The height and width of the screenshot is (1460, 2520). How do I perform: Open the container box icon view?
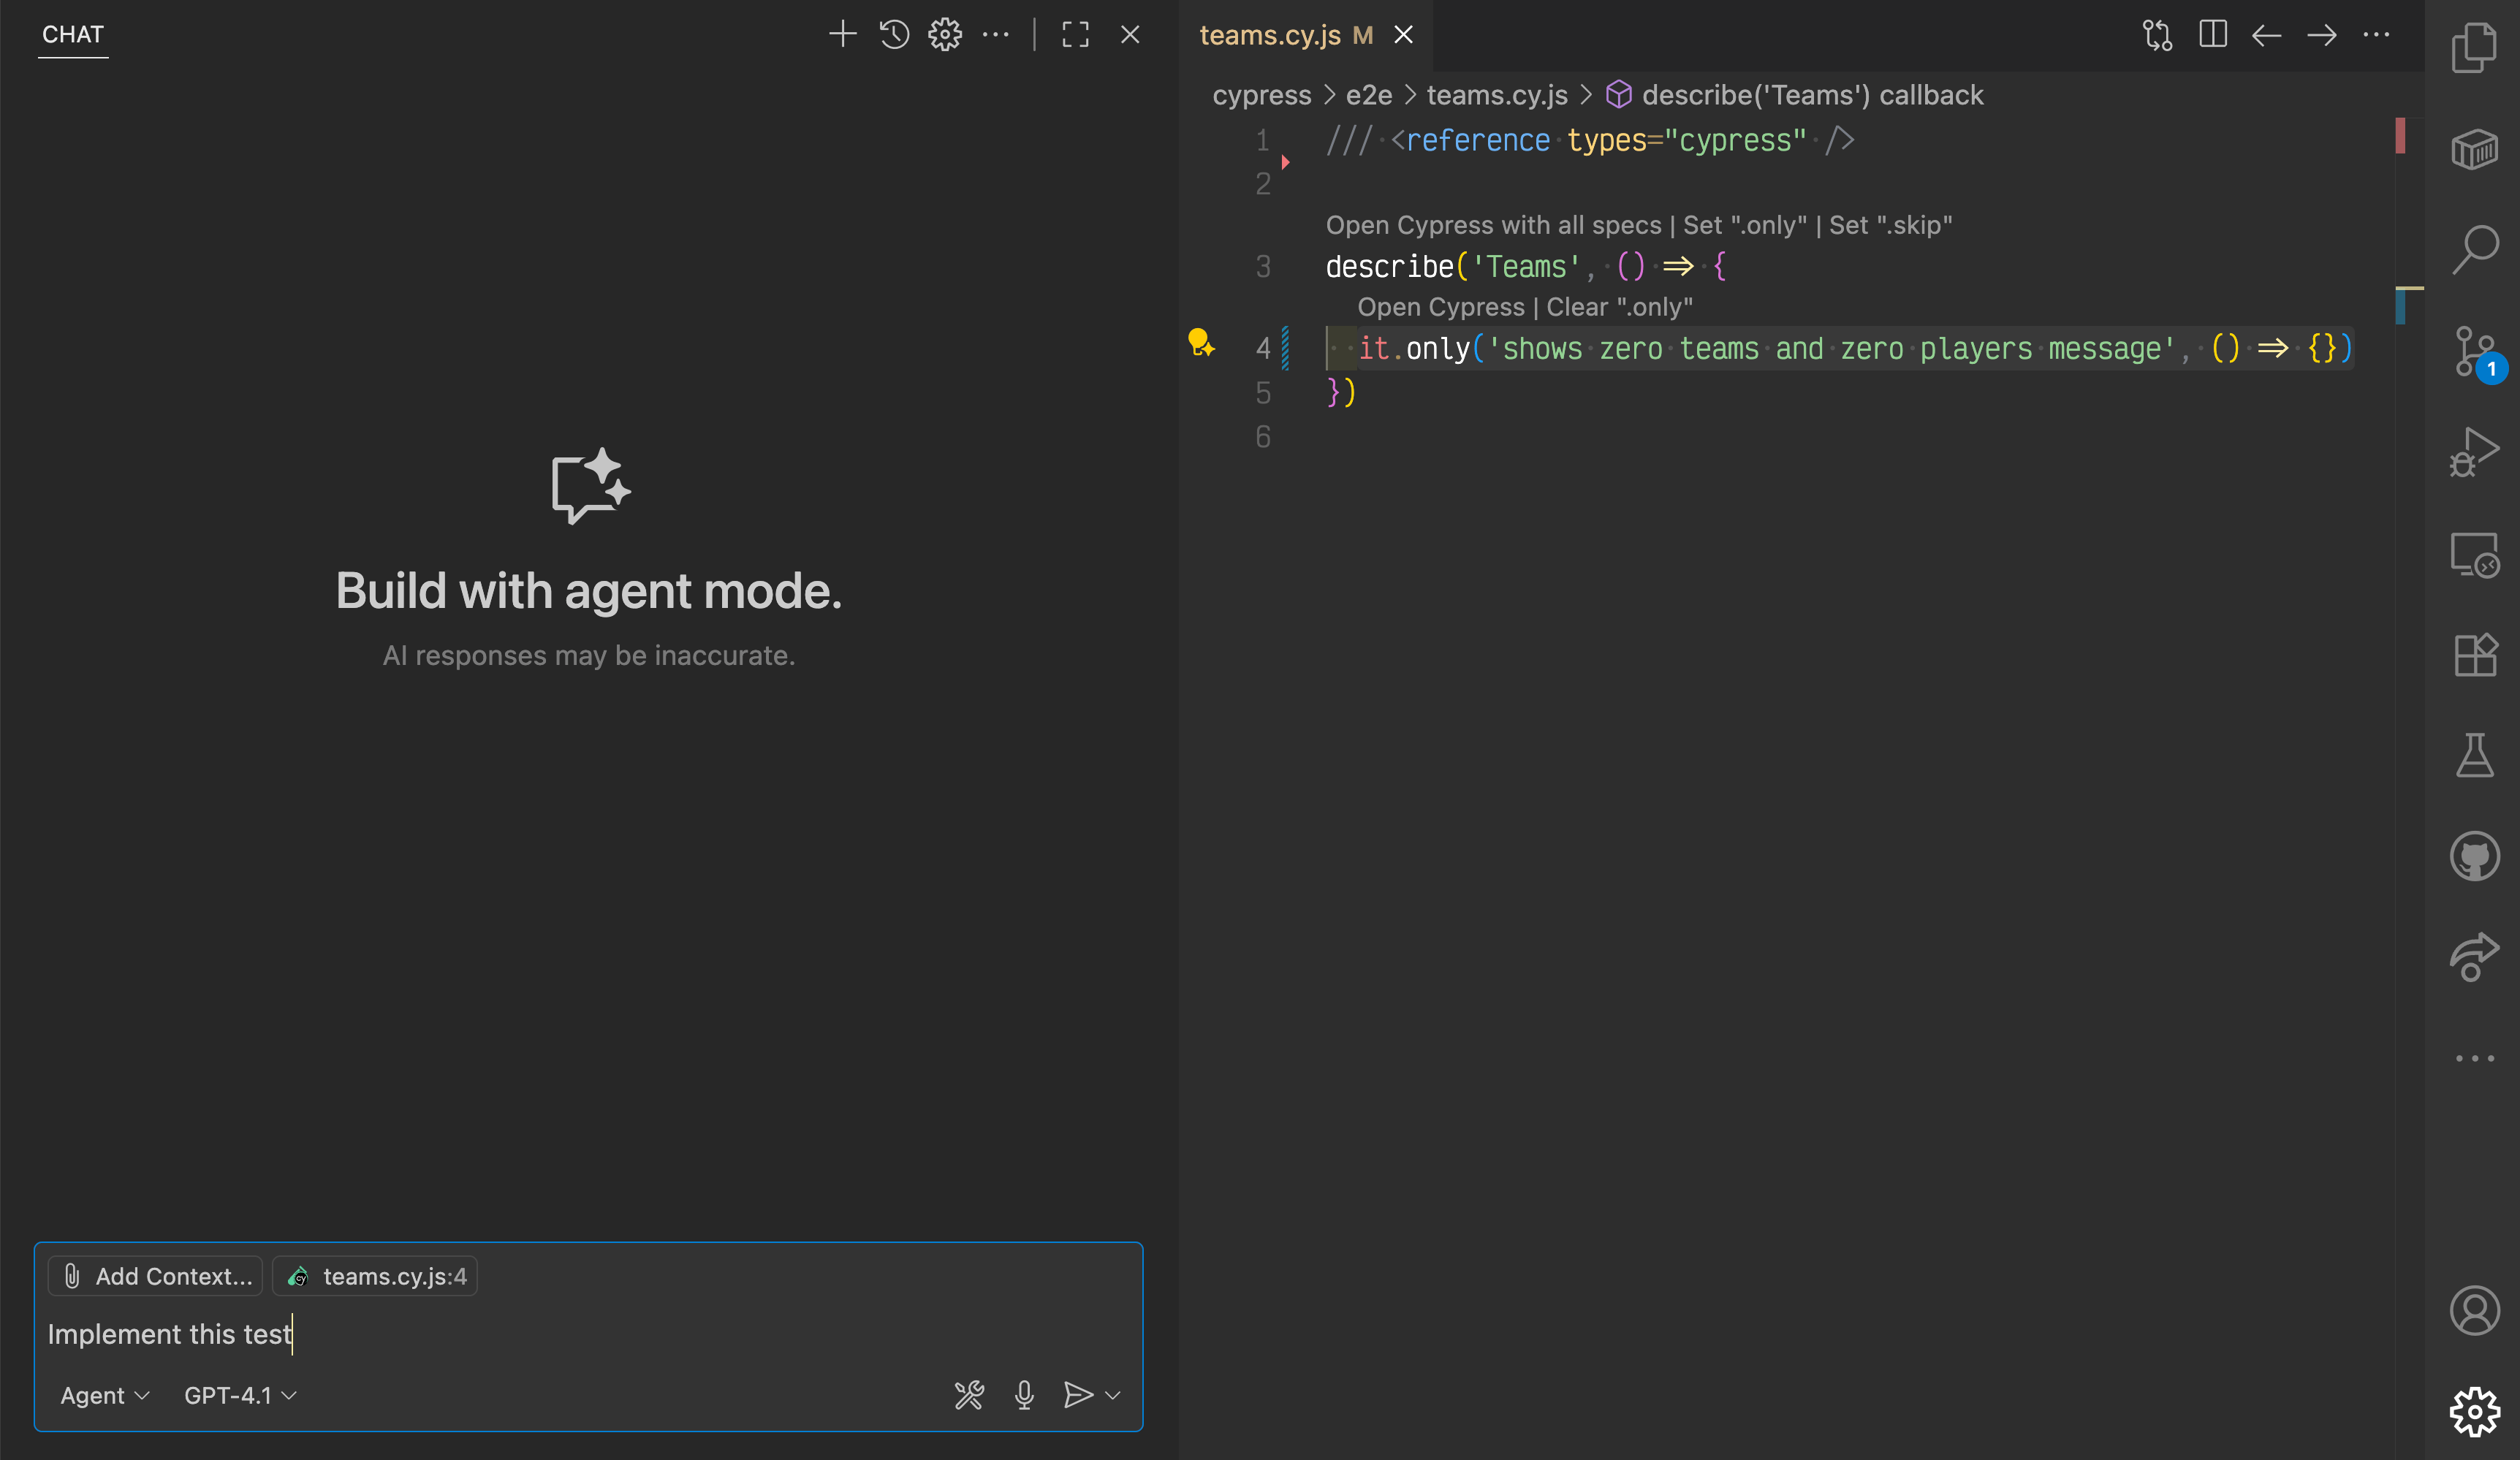click(x=2475, y=149)
